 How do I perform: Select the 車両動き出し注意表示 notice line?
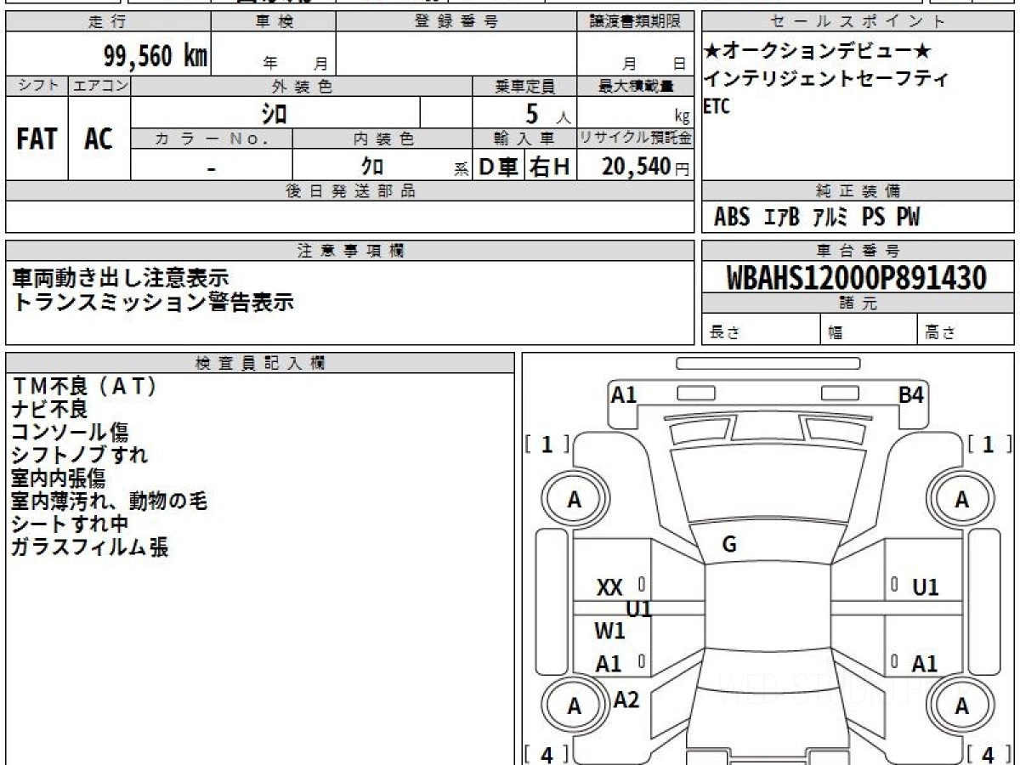[121, 277]
